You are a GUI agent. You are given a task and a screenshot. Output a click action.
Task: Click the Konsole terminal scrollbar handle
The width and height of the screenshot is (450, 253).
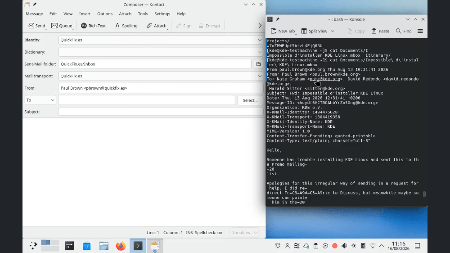pyautogui.click(x=424, y=194)
